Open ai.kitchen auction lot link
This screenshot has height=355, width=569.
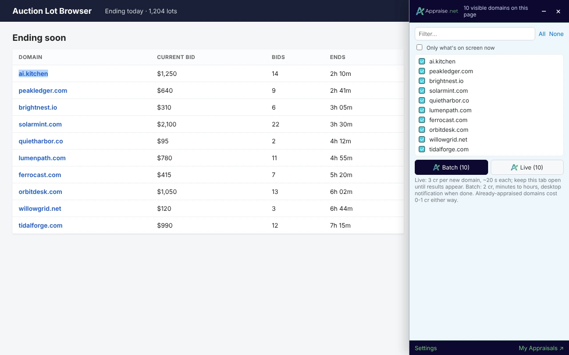point(33,74)
